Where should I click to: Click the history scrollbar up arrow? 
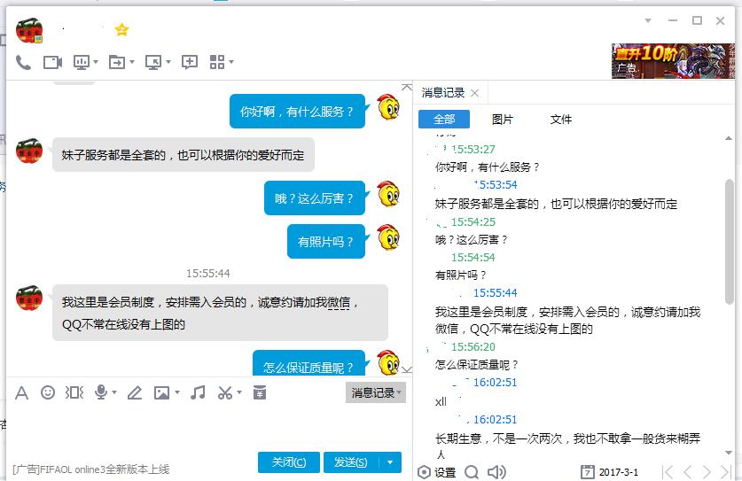click(729, 138)
